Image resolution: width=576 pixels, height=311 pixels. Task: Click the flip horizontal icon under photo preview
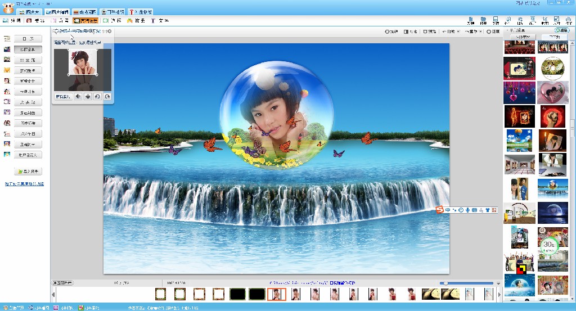[x=78, y=97]
